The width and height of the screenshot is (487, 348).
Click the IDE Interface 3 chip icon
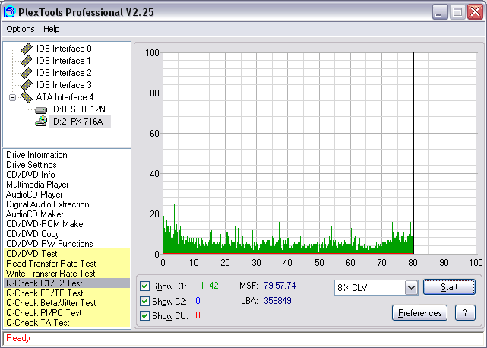27,85
